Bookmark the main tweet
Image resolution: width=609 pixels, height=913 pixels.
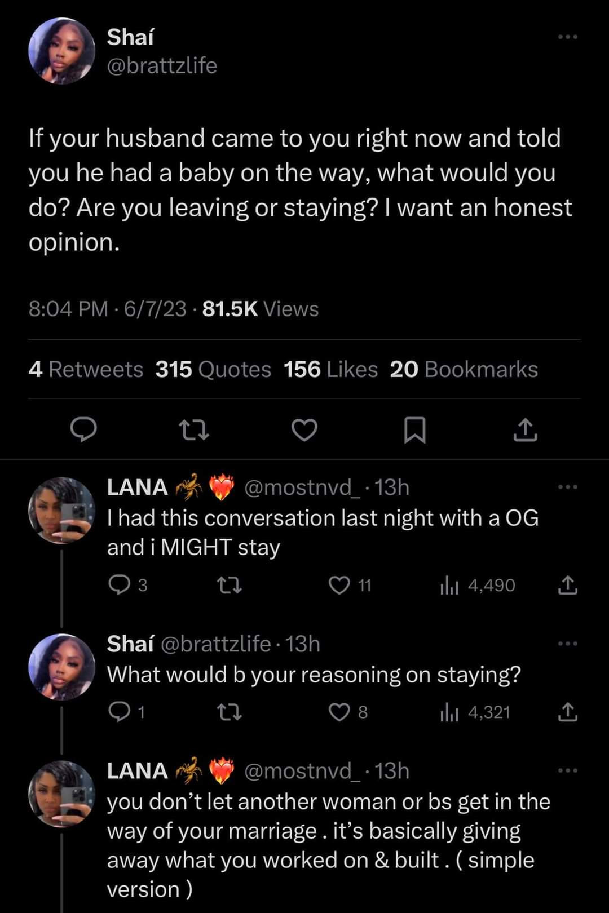point(415,431)
